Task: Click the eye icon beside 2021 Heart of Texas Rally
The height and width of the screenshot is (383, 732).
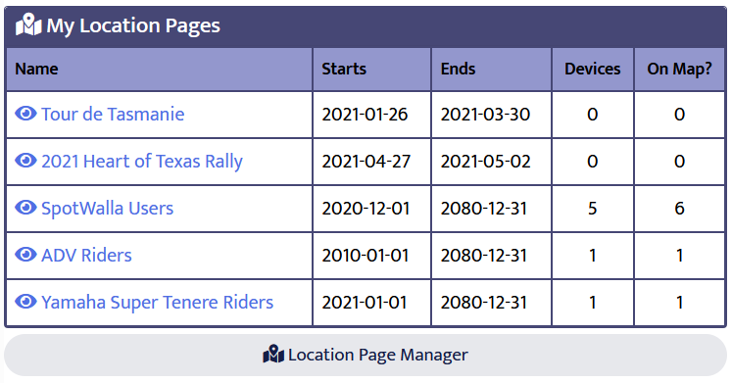Action: pos(25,161)
